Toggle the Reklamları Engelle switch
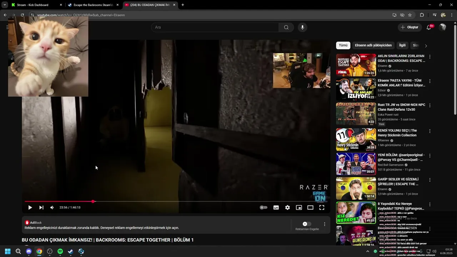 (x=307, y=224)
